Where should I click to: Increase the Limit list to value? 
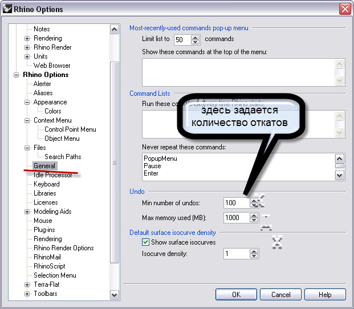196,38
